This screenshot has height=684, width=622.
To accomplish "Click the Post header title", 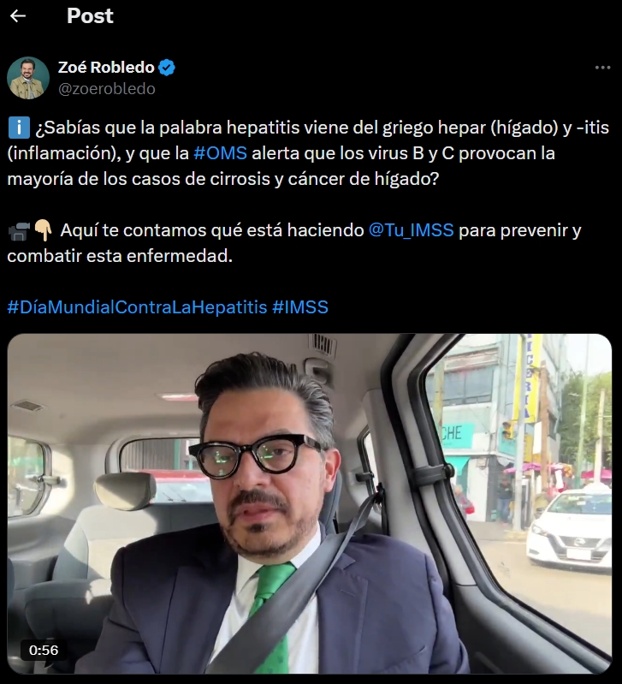I will click(x=90, y=16).
